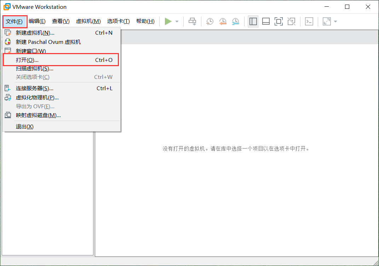Click the Ctrl+N shortcut text
This screenshot has width=379, height=266.
(104, 33)
